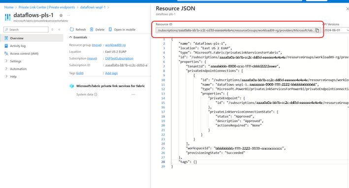Click the "actionsRequired": "None" line
Image resolution: width=349 pixels, height=188 pixels.
[238, 125]
